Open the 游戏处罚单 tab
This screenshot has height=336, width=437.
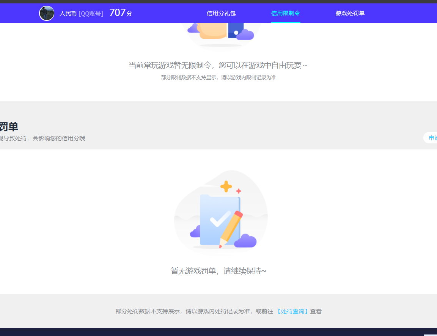pos(350,13)
